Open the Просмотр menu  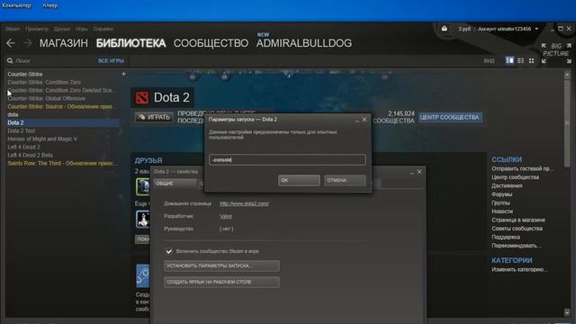pos(37,29)
